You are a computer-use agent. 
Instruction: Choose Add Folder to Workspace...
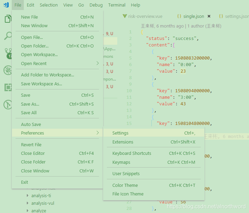click(x=57, y=75)
